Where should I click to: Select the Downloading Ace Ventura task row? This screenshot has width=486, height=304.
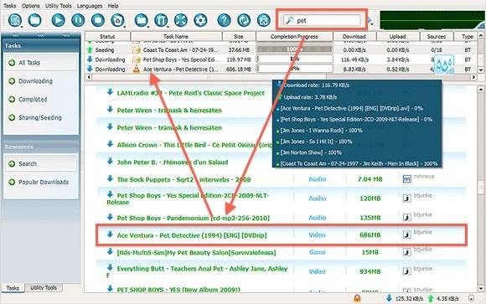coord(281,70)
